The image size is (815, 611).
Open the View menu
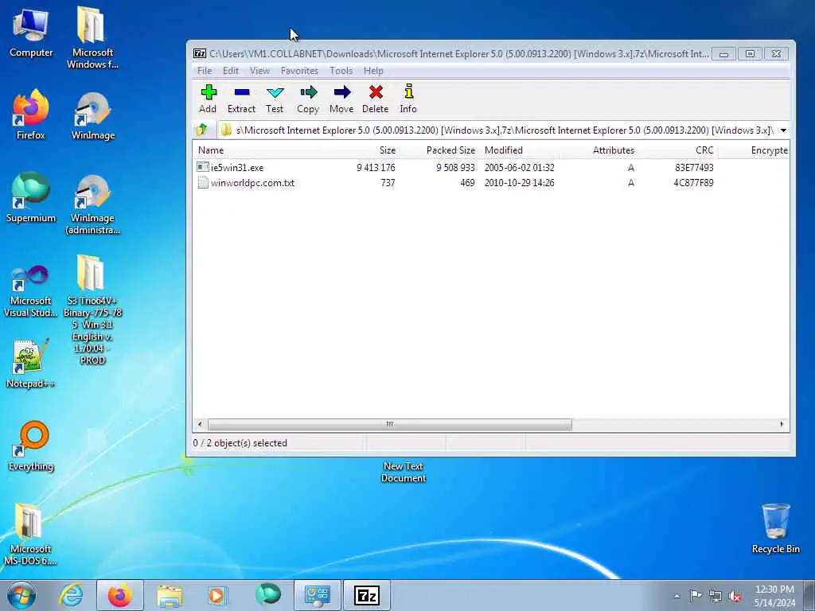tap(259, 71)
